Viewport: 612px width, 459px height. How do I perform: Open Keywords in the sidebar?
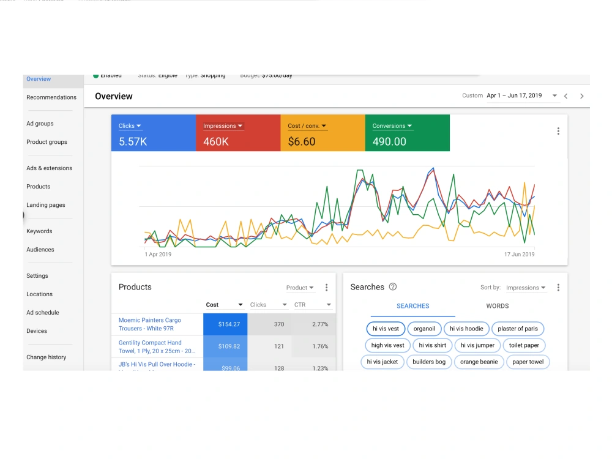39,231
